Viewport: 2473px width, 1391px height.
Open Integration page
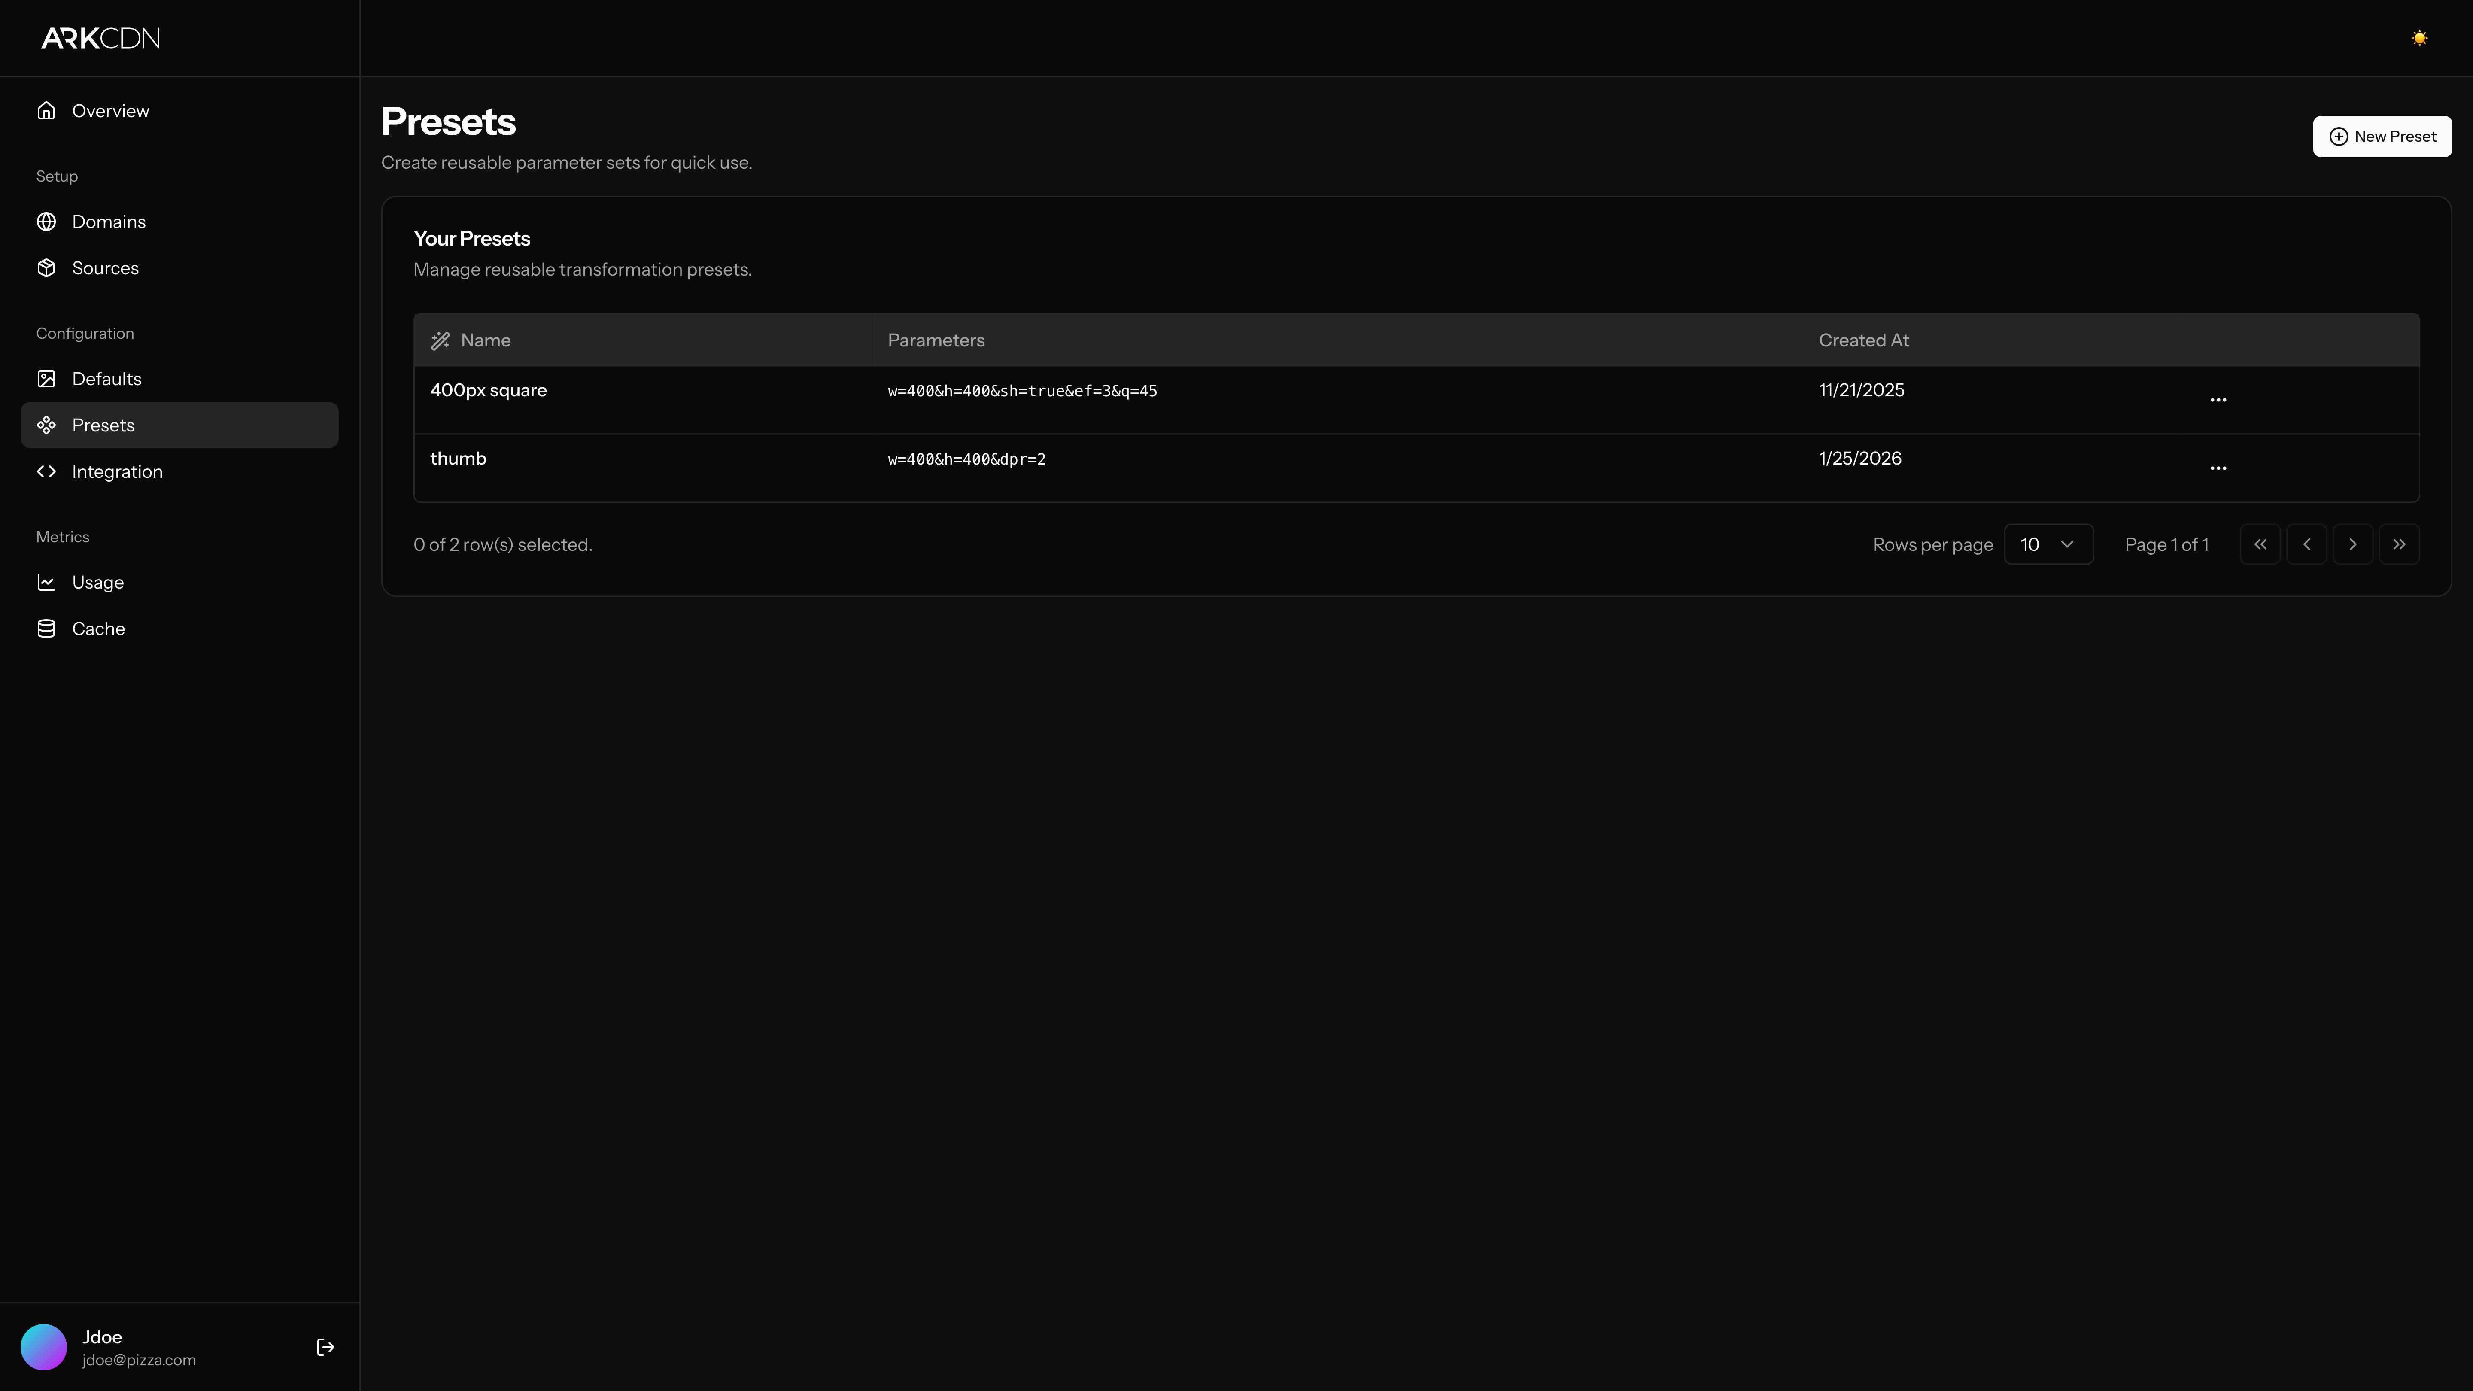tap(179, 471)
